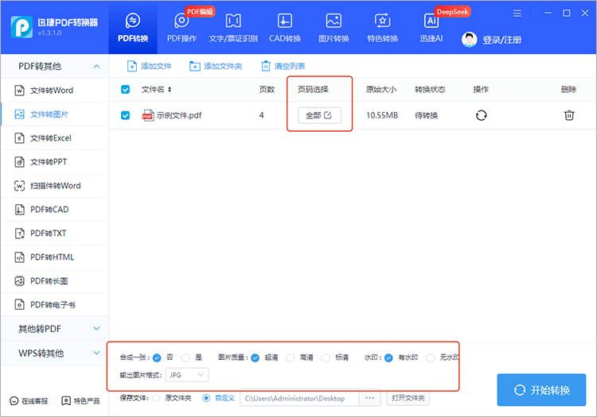The width and height of the screenshot is (597, 417).
Task: Click 添加文件 button
Action: pos(149,66)
